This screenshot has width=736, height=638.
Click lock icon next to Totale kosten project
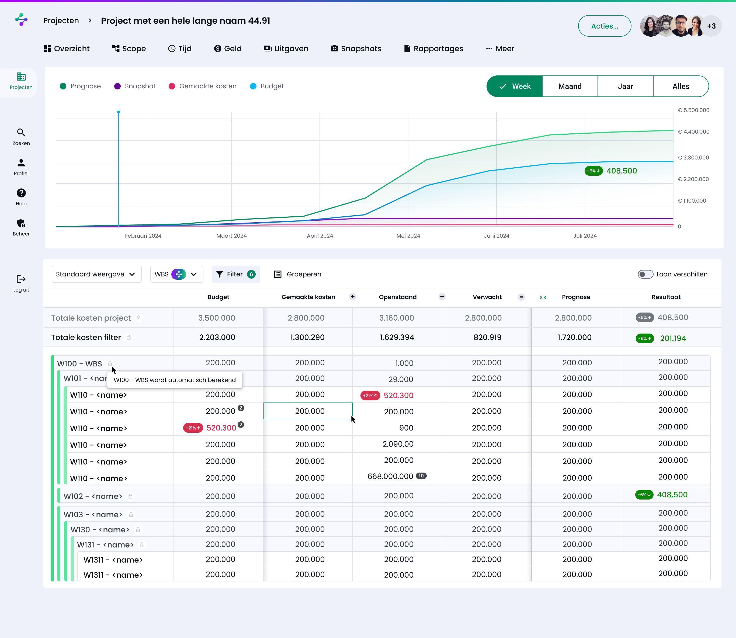pyautogui.click(x=138, y=318)
